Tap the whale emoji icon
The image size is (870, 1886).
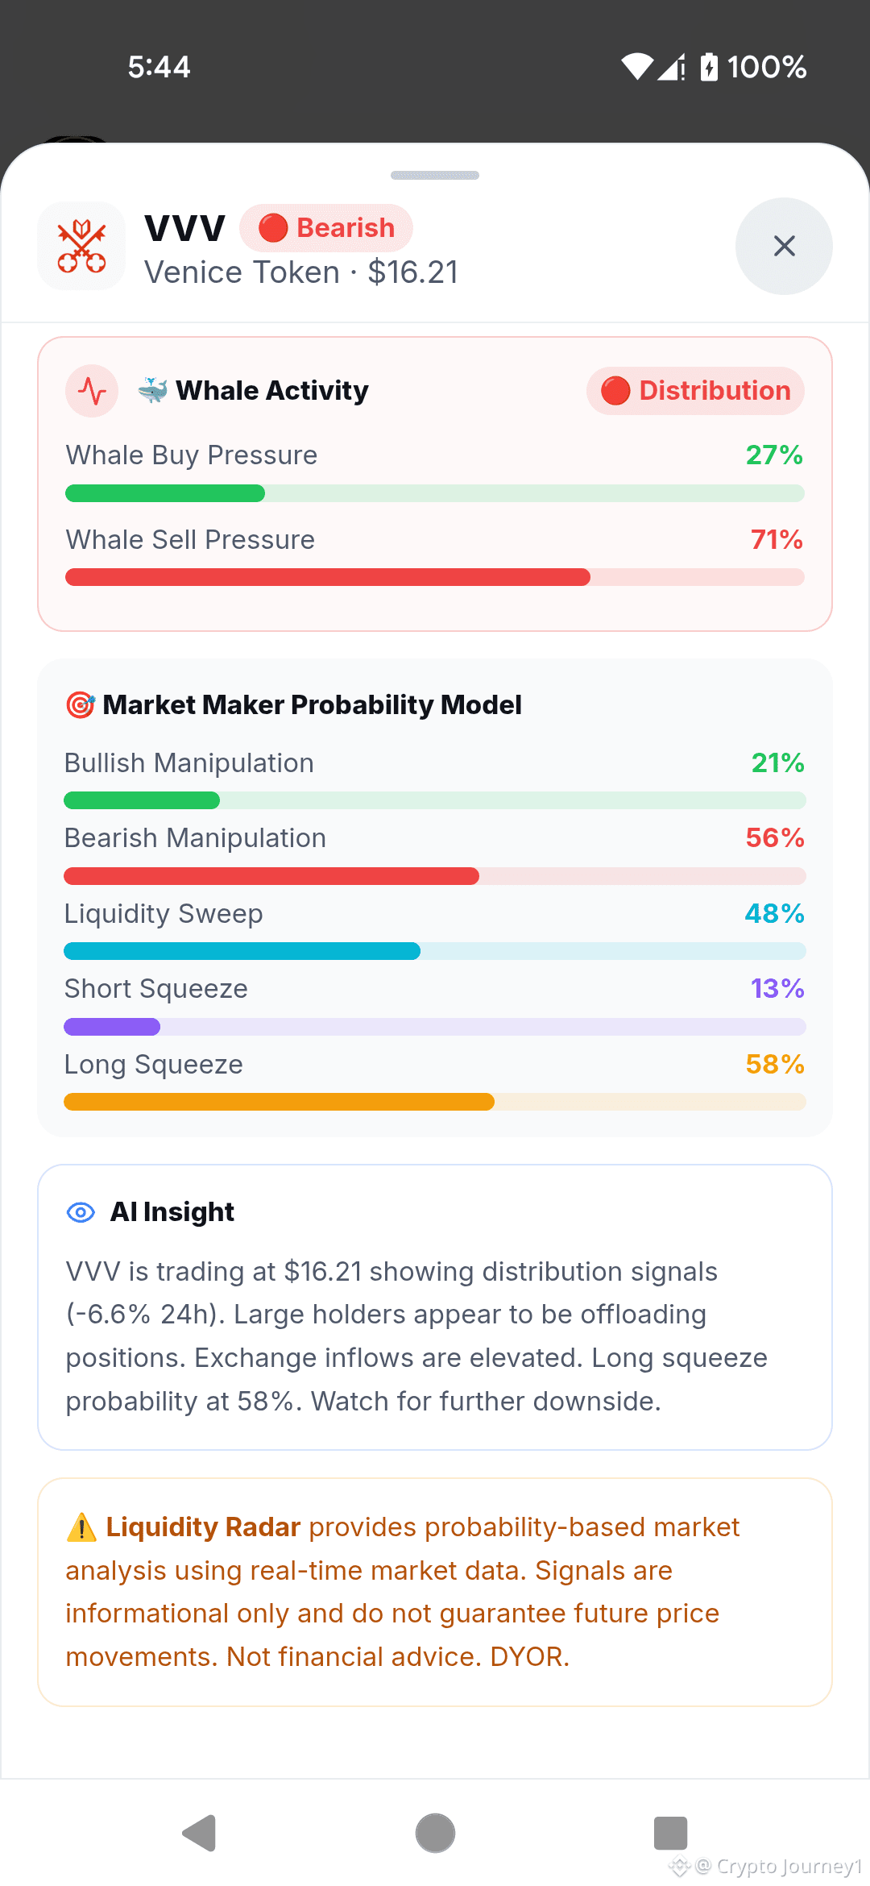coord(152,390)
